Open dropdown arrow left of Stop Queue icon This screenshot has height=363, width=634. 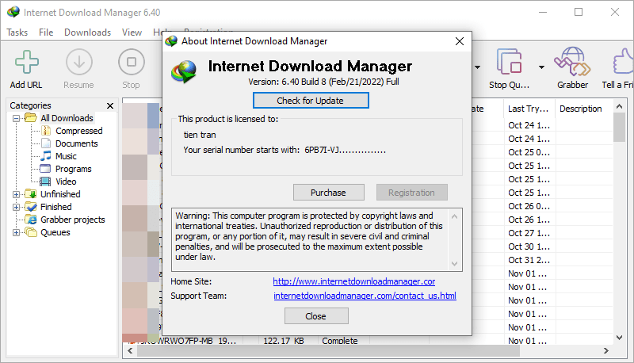click(x=478, y=67)
